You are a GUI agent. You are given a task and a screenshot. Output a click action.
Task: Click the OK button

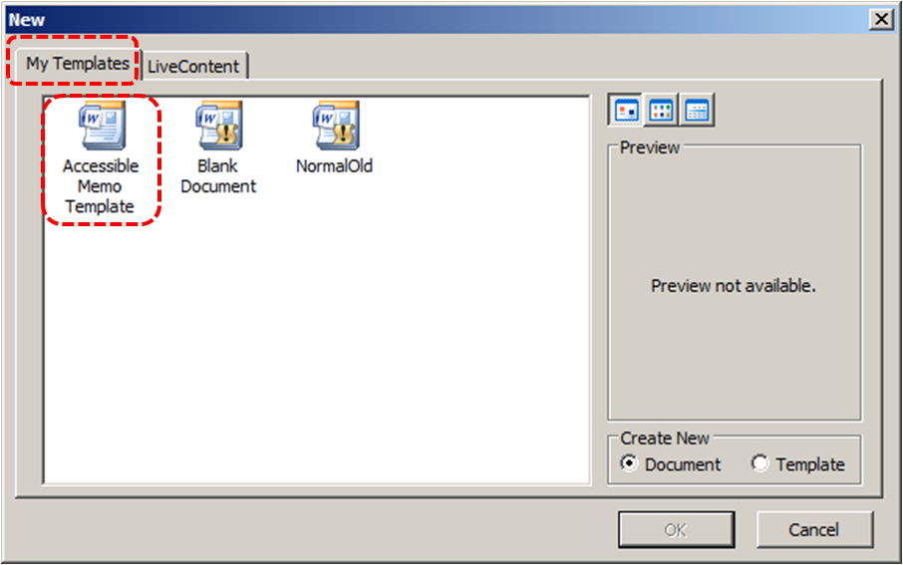pos(676,529)
